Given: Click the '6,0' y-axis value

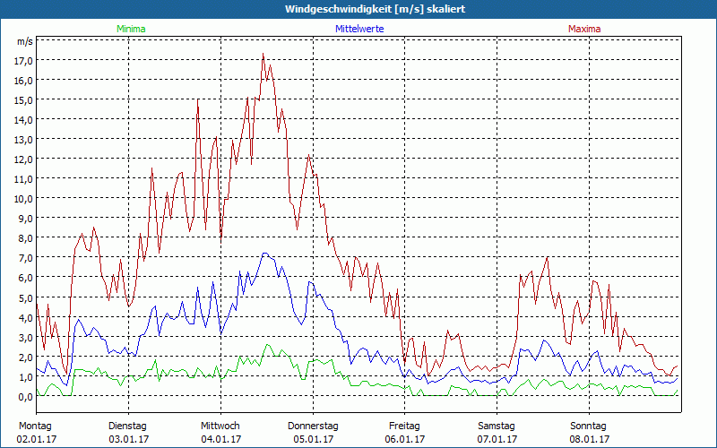Looking at the screenshot, I should [x=26, y=278].
